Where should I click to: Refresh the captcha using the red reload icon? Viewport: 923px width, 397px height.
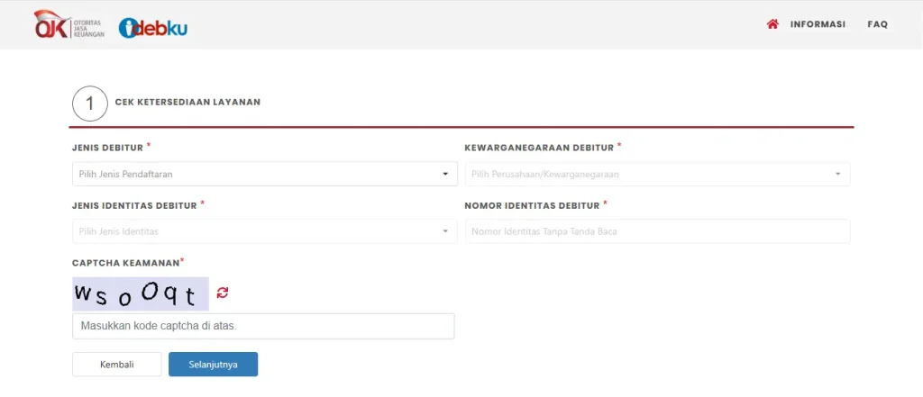click(223, 293)
